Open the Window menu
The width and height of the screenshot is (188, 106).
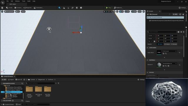(x=17, y=1)
